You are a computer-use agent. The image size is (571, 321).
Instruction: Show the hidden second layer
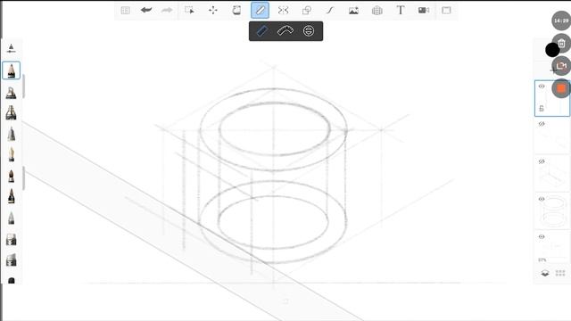click(x=542, y=124)
